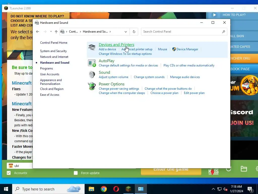Click the weather cloud icon in search box
This screenshot has height=194, width=258.
74,189
